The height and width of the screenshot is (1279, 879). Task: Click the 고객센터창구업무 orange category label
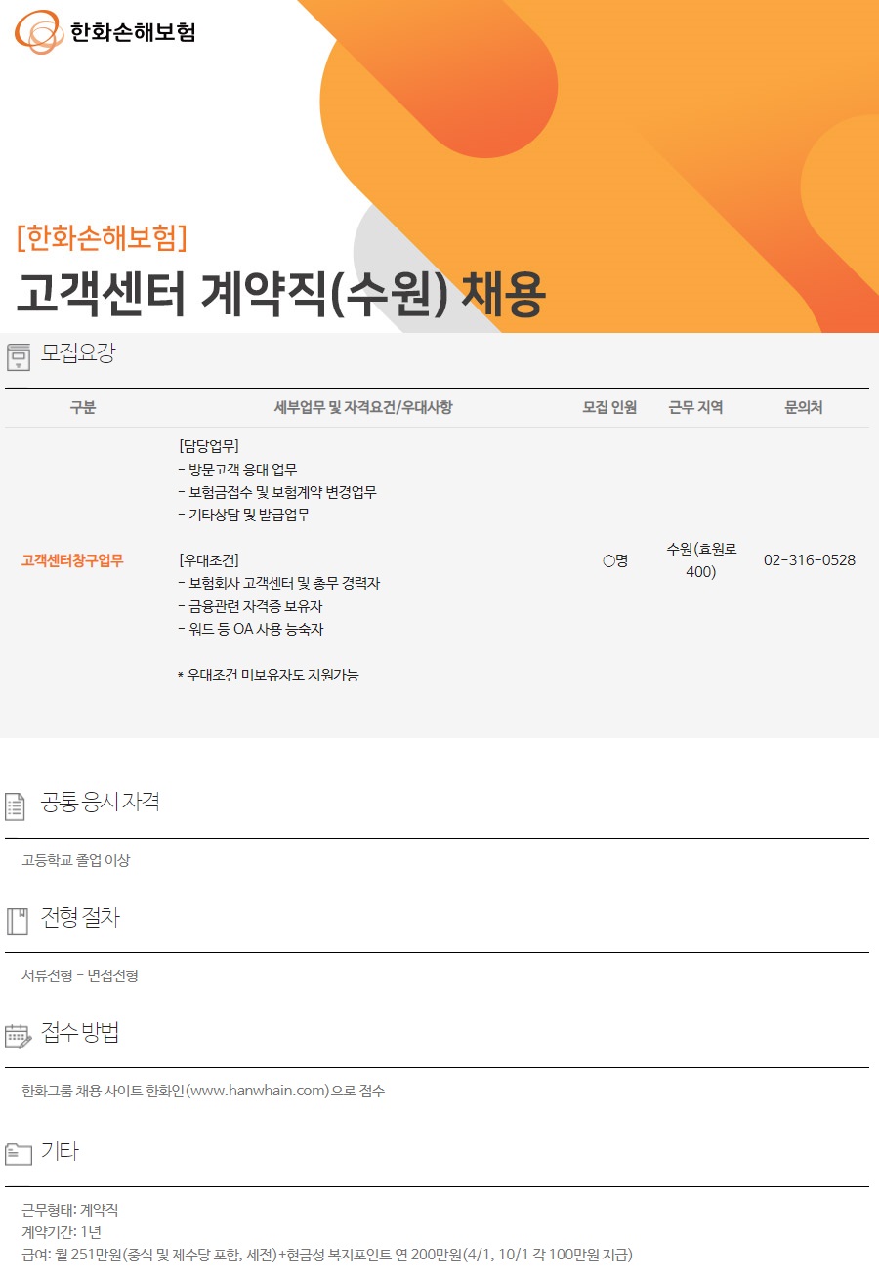click(72, 560)
